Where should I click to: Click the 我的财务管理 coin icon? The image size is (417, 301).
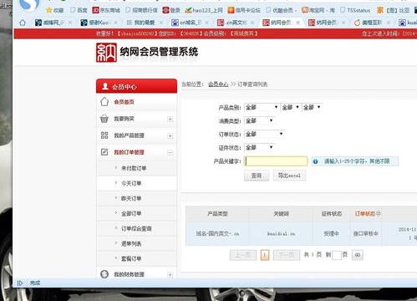tap(104, 274)
